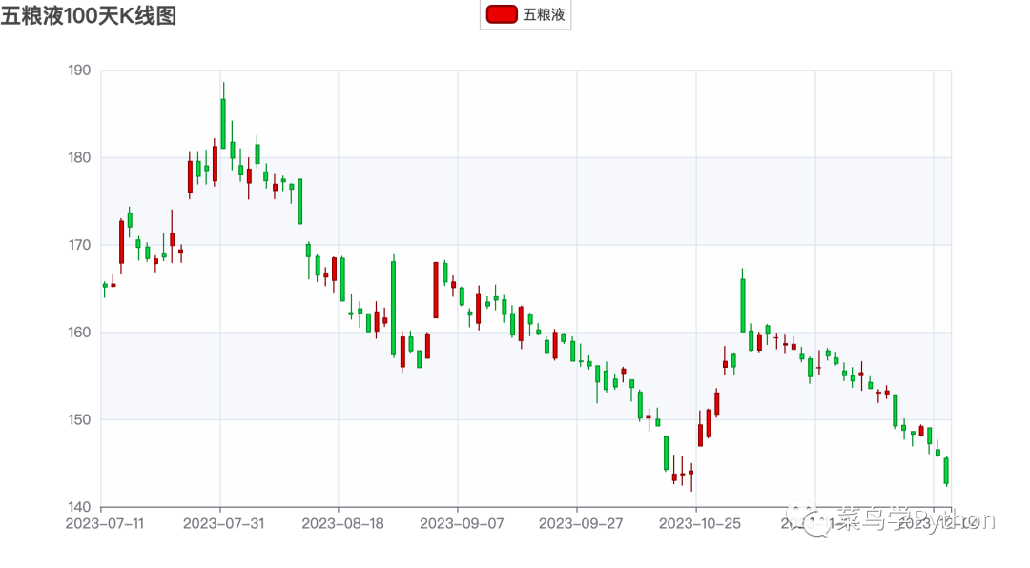
Task: Click the 2023-08-18 date label
Action: (342, 524)
